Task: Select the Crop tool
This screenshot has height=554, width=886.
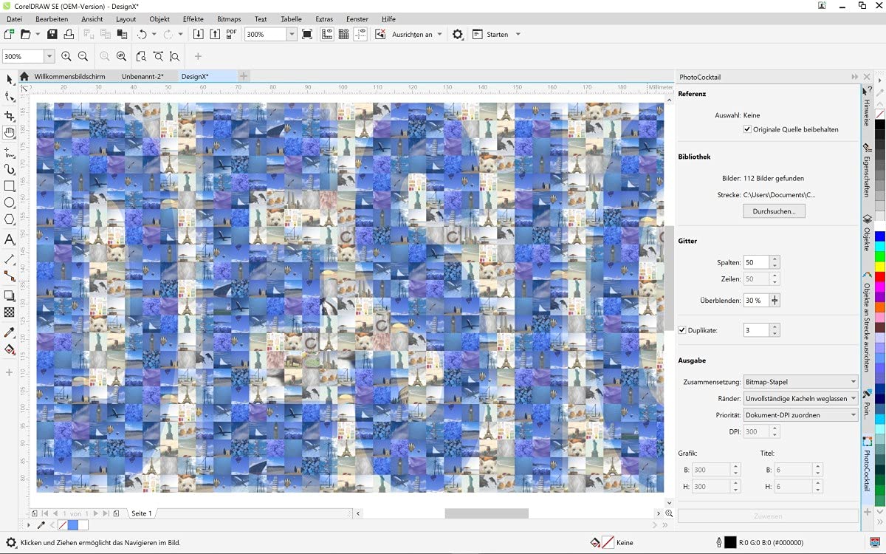Action: (x=10, y=115)
